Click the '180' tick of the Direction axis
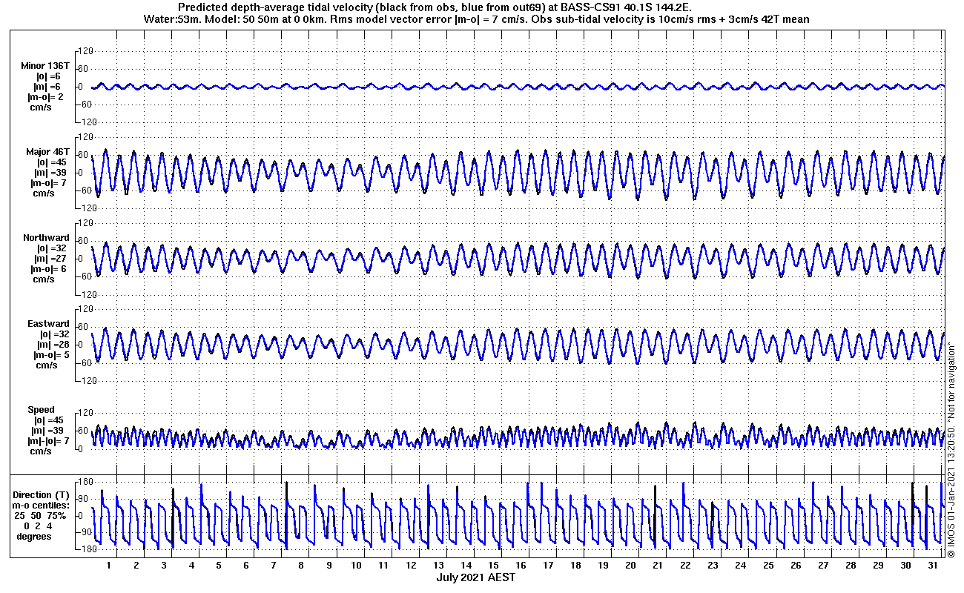The image size is (964, 593). point(85,483)
